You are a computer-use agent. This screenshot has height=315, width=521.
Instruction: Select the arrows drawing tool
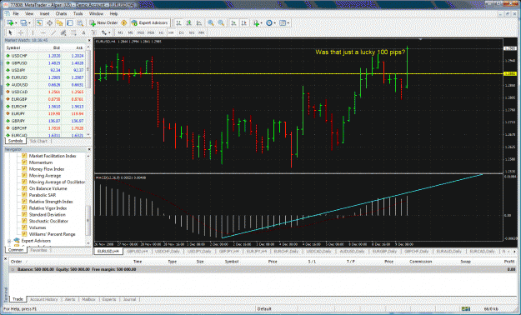pos(104,32)
